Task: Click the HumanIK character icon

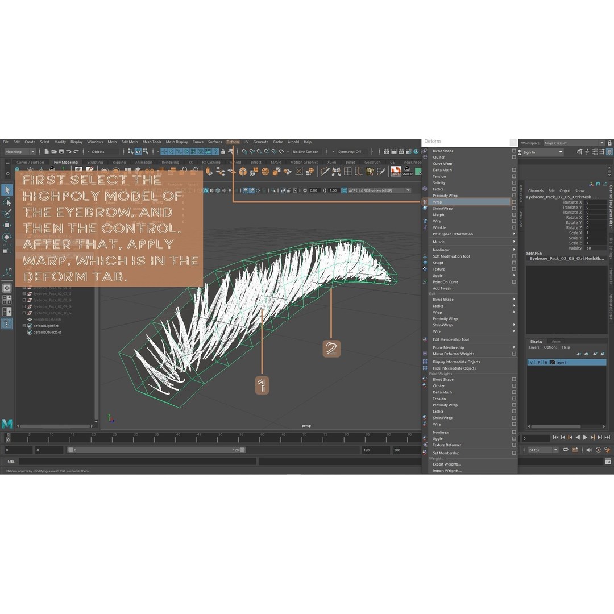Action: 587,152
